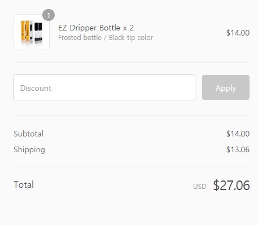Click the $14.00 item price

pyautogui.click(x=238, y=33)
